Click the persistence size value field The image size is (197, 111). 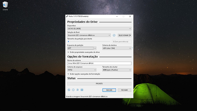coord(122,42)
